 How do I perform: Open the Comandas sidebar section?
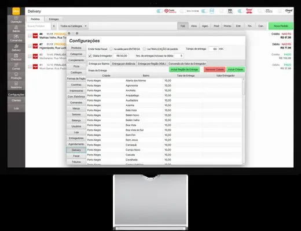point(16,39)
